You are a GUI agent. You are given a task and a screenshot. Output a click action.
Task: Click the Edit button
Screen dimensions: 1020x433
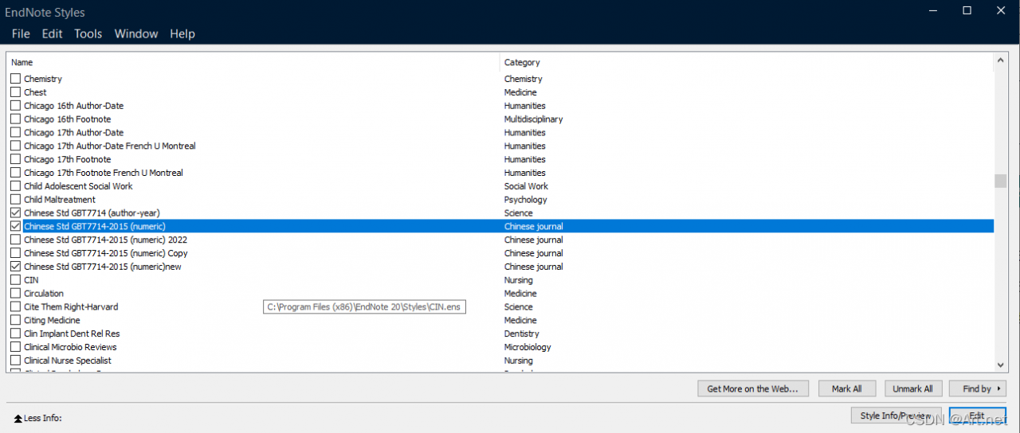(x=978, y=415)
